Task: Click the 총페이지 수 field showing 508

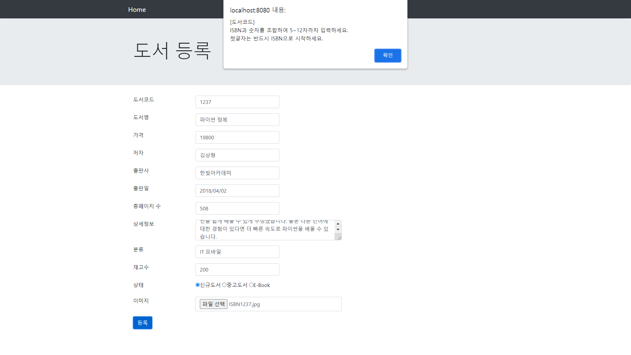Action: click(x=237, y=208)
